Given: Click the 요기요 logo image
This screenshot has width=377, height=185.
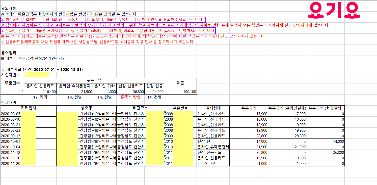Looking at the screenshot, I should 334,10.
